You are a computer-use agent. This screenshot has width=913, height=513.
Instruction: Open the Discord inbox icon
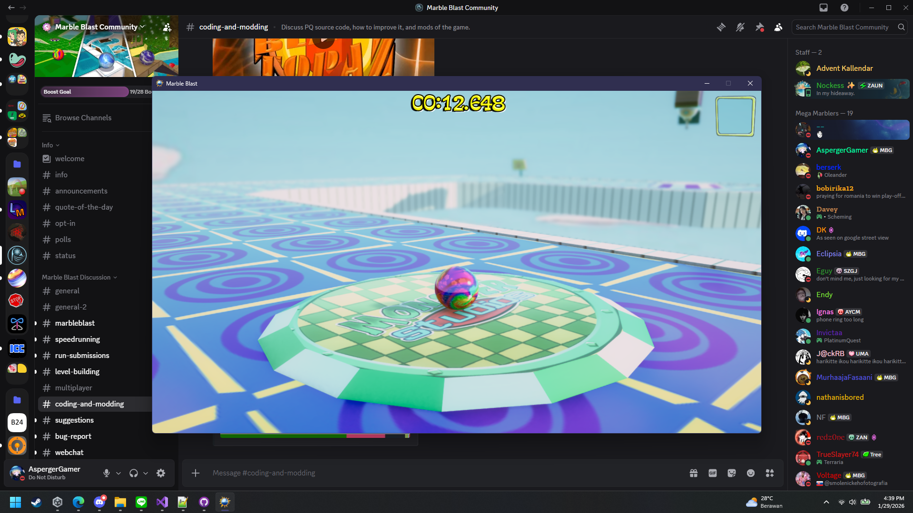coord(824,8)
